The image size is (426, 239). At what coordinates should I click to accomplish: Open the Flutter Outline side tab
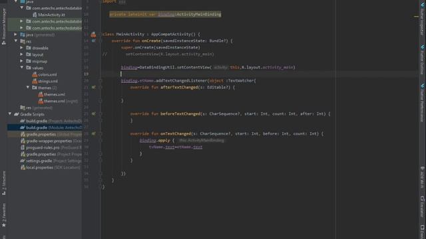tap(422, 59)
